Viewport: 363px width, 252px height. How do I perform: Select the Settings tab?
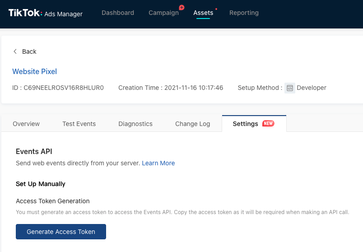coord(254,124)
